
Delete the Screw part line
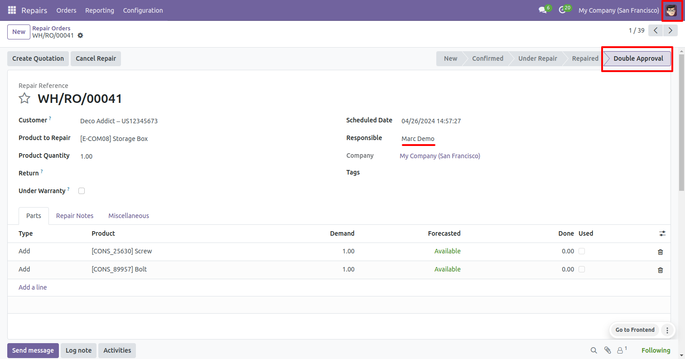pyautogui.click(x=660, y=252)
